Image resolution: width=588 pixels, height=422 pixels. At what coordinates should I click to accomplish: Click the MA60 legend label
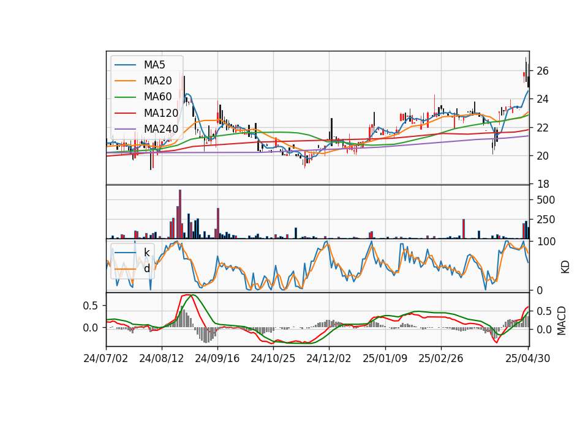coord(158,97)
